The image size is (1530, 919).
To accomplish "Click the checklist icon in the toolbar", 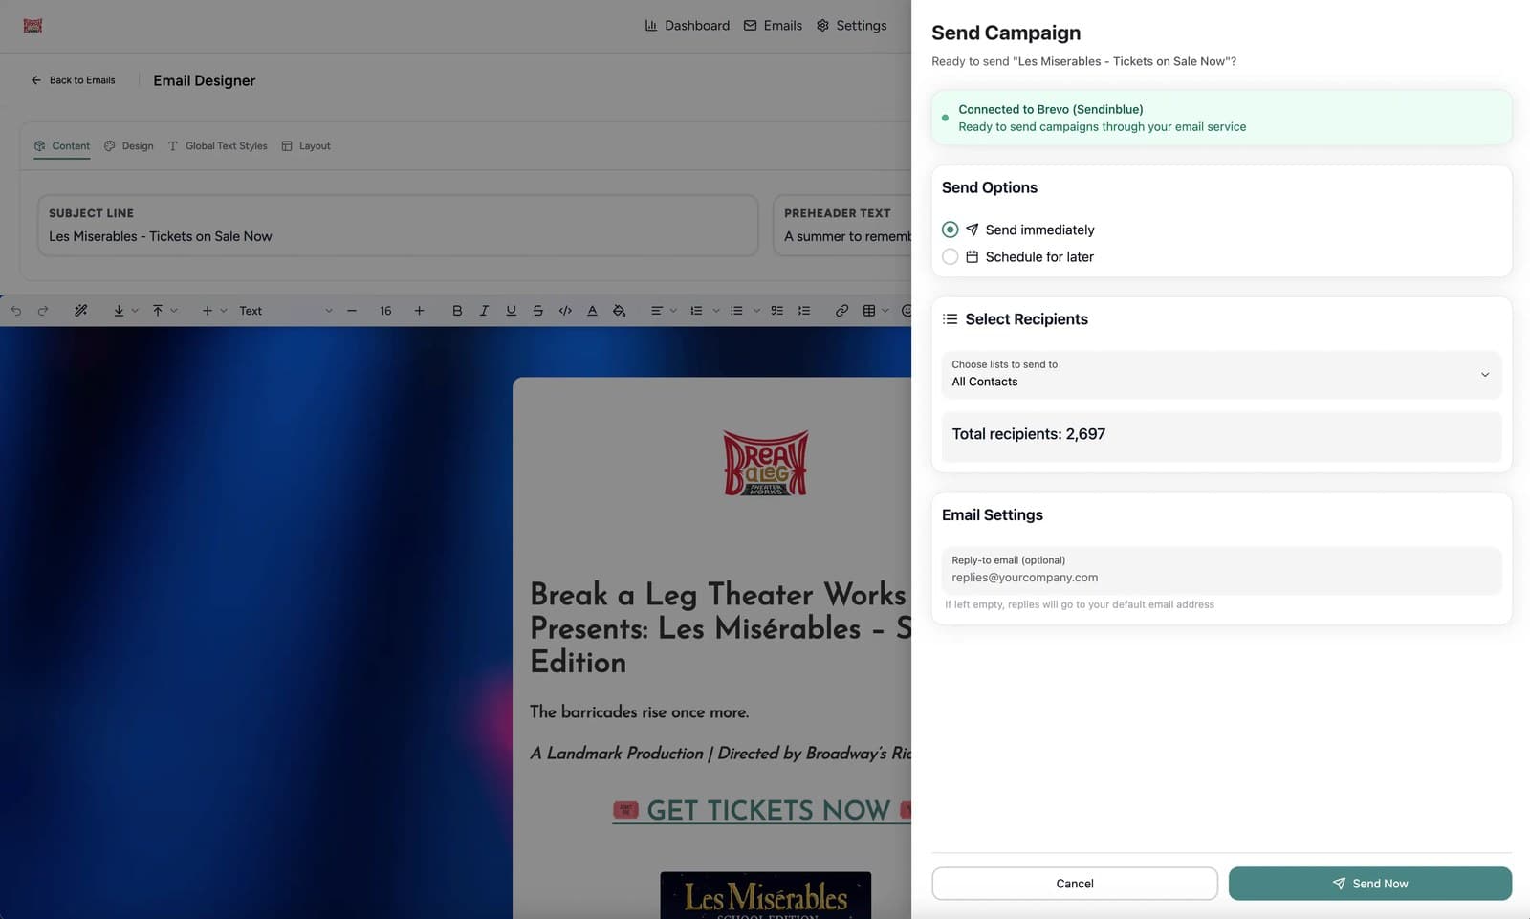I will (776, 311).
